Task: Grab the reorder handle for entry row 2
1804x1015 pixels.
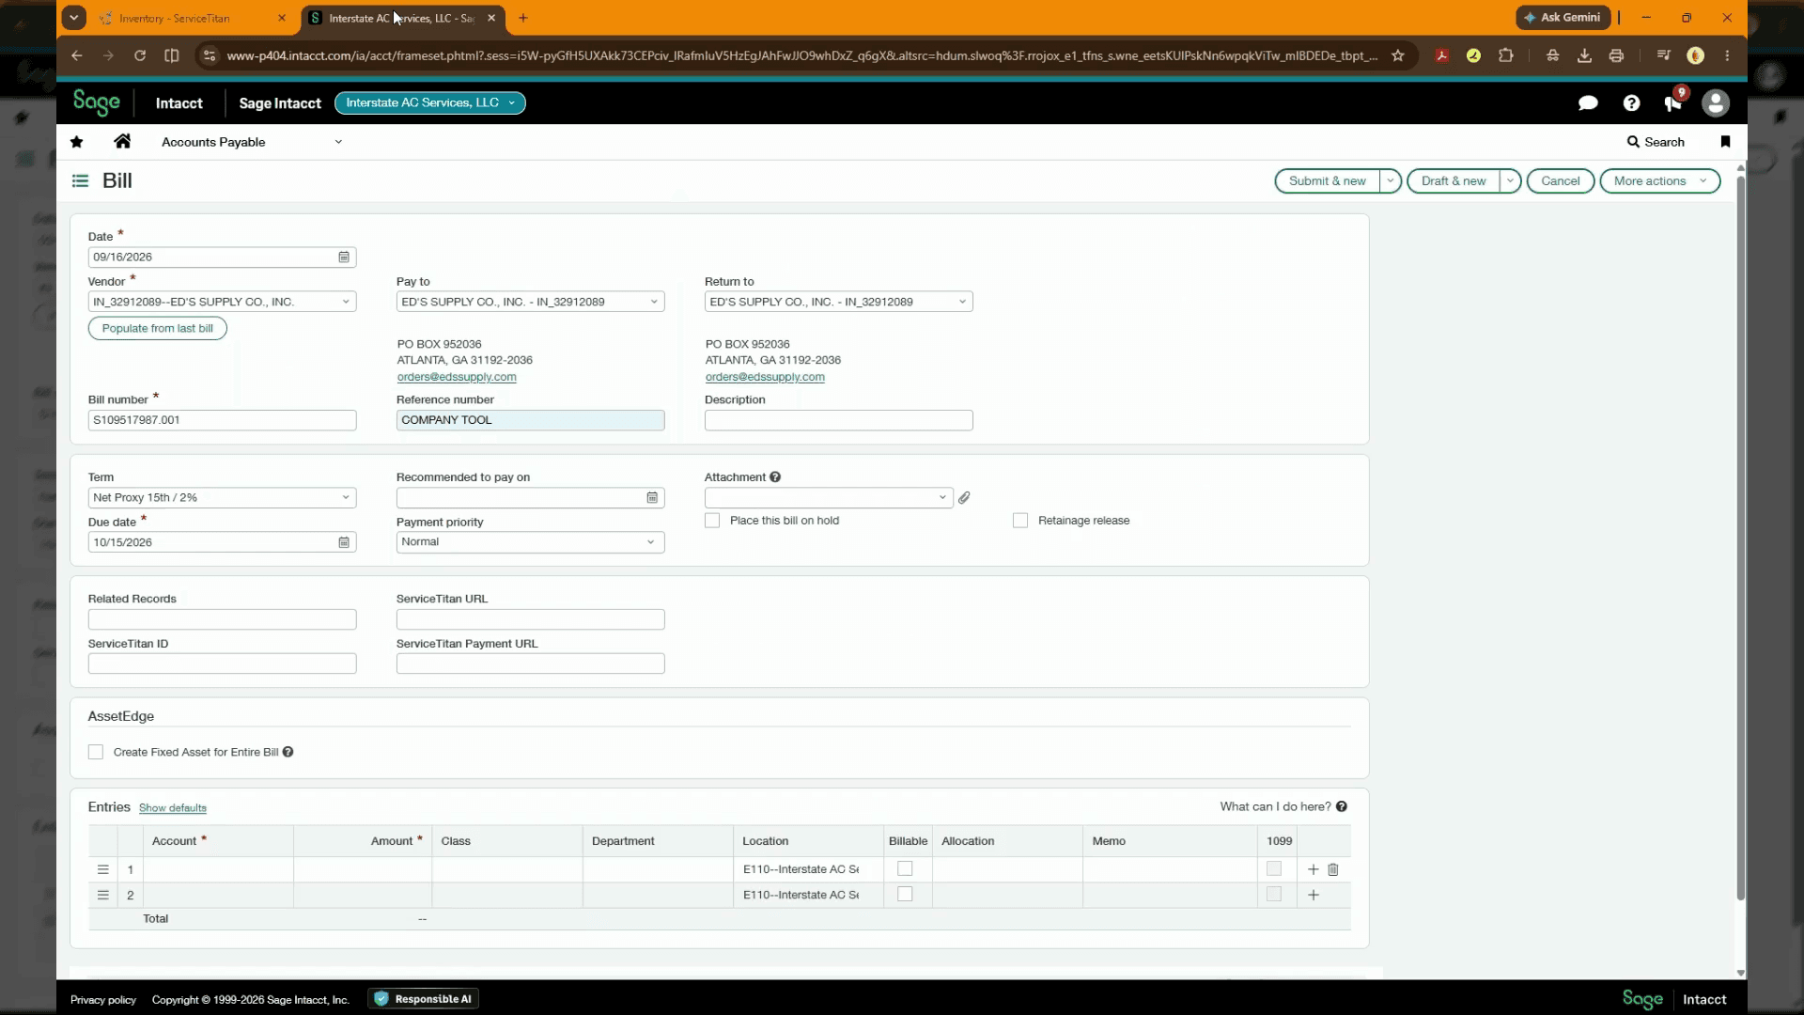Action: click(x=103, y=895)
